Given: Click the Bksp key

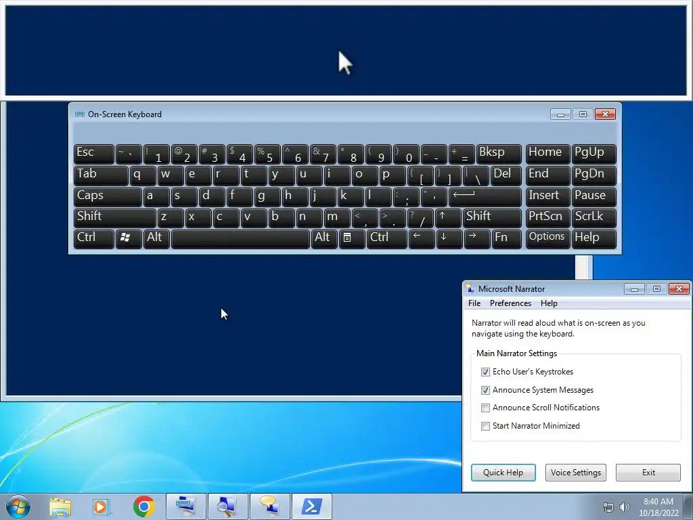Looking at the screenshot, I should click(499, 154).
